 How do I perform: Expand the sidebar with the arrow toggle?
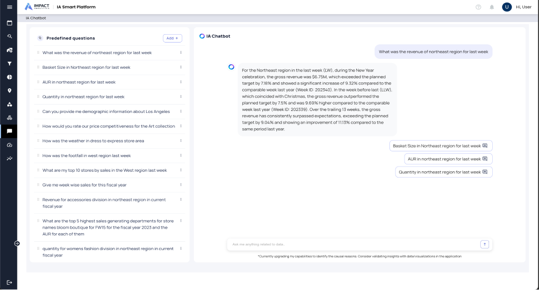17,243
